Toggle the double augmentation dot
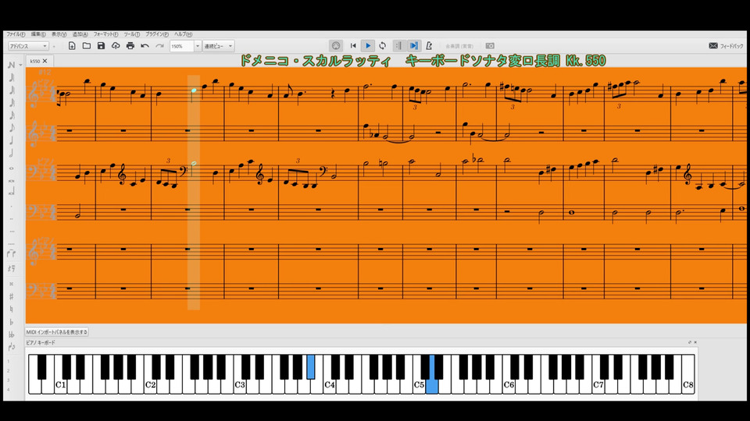The height and width of the screenshot is (421, 750). 12,218
